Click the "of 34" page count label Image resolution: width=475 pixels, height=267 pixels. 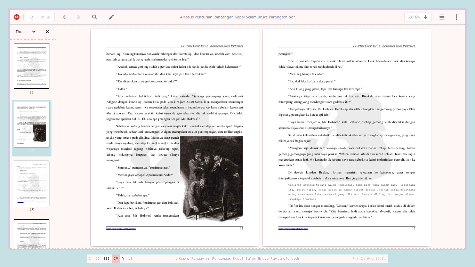click(x=45, y=17)
